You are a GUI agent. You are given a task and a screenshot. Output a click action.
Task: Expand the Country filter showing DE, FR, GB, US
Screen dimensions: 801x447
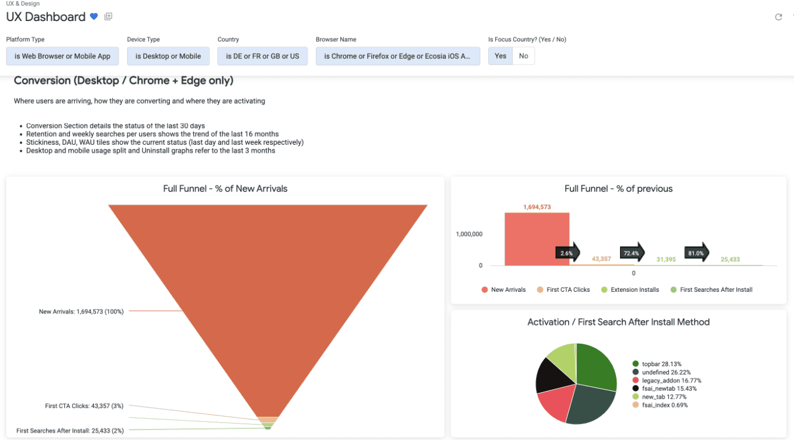[262, 56]
